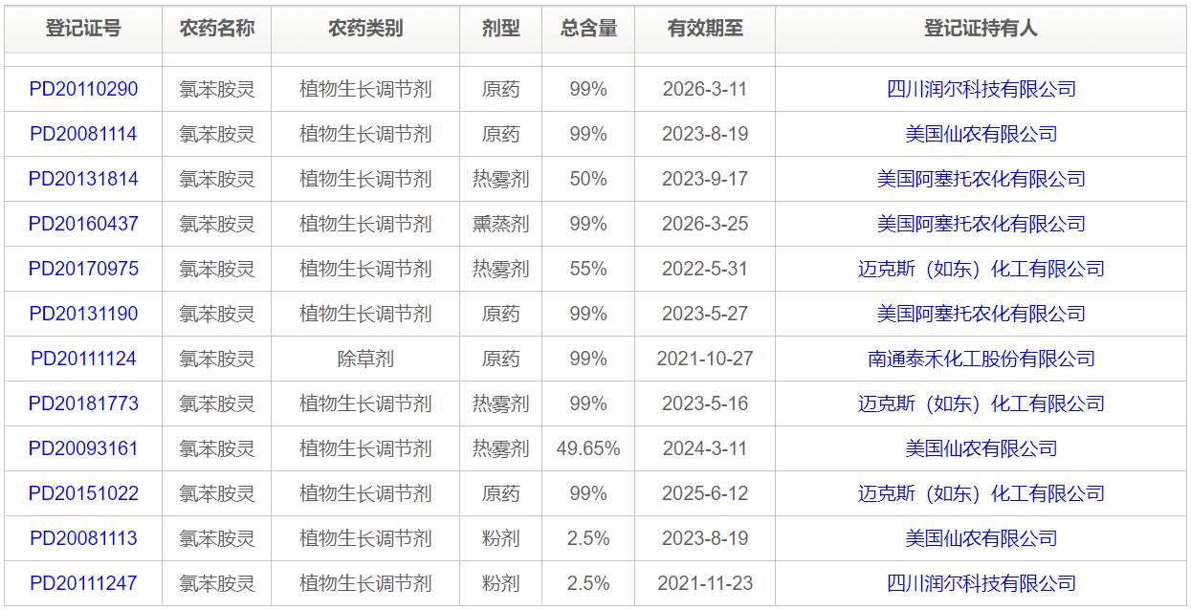
Task: Open registration PD20131814 link
Action: (83, 179)
